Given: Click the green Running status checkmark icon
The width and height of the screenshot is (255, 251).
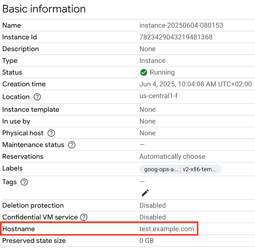Looking at the screenshot, I should [144, 73].
